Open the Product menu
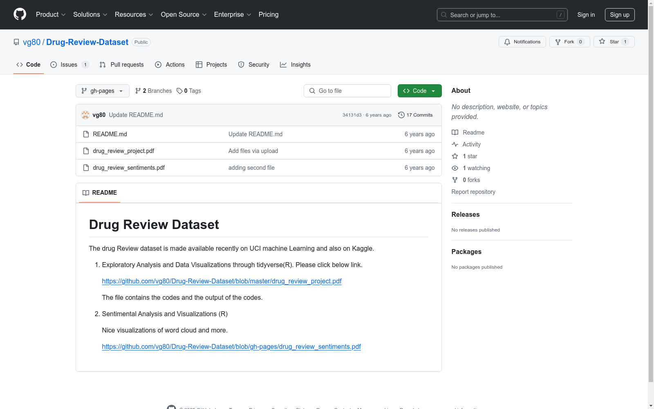 click(x=51, y=14)
